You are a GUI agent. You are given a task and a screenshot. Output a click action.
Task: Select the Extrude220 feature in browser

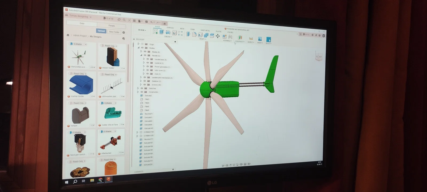[148, 165]
